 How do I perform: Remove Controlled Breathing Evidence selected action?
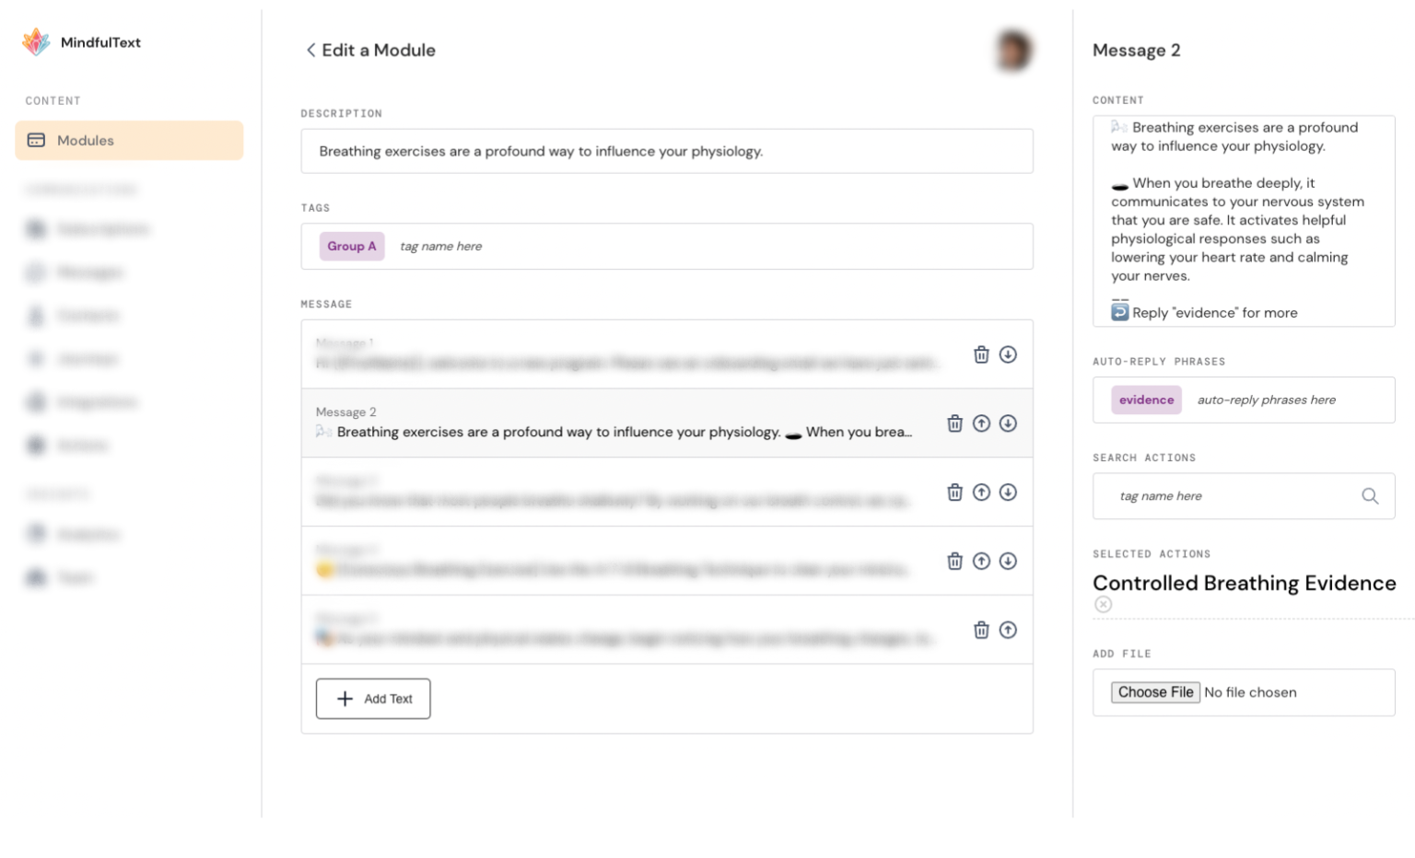1104,605
